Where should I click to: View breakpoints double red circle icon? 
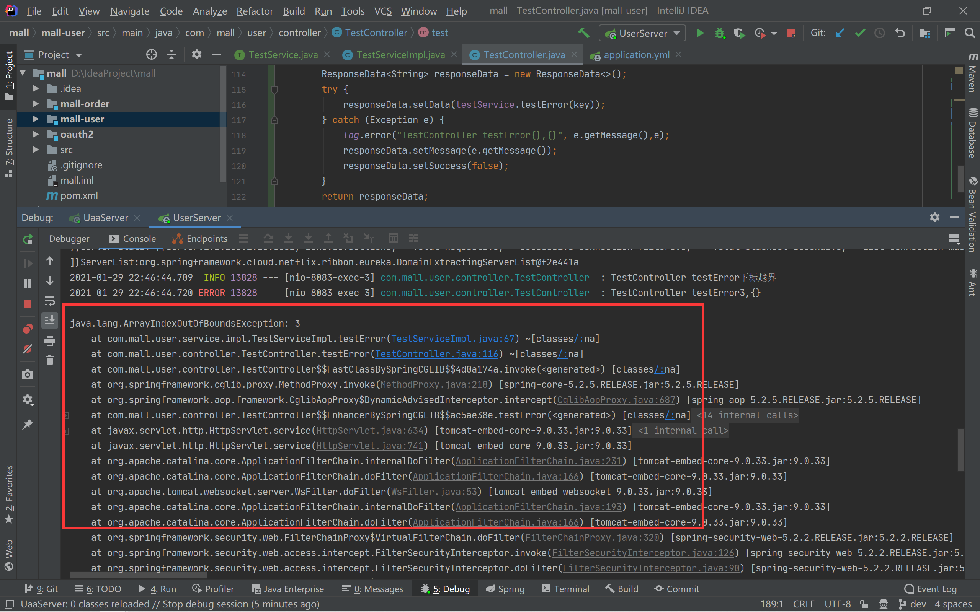(x=28, y=329)
